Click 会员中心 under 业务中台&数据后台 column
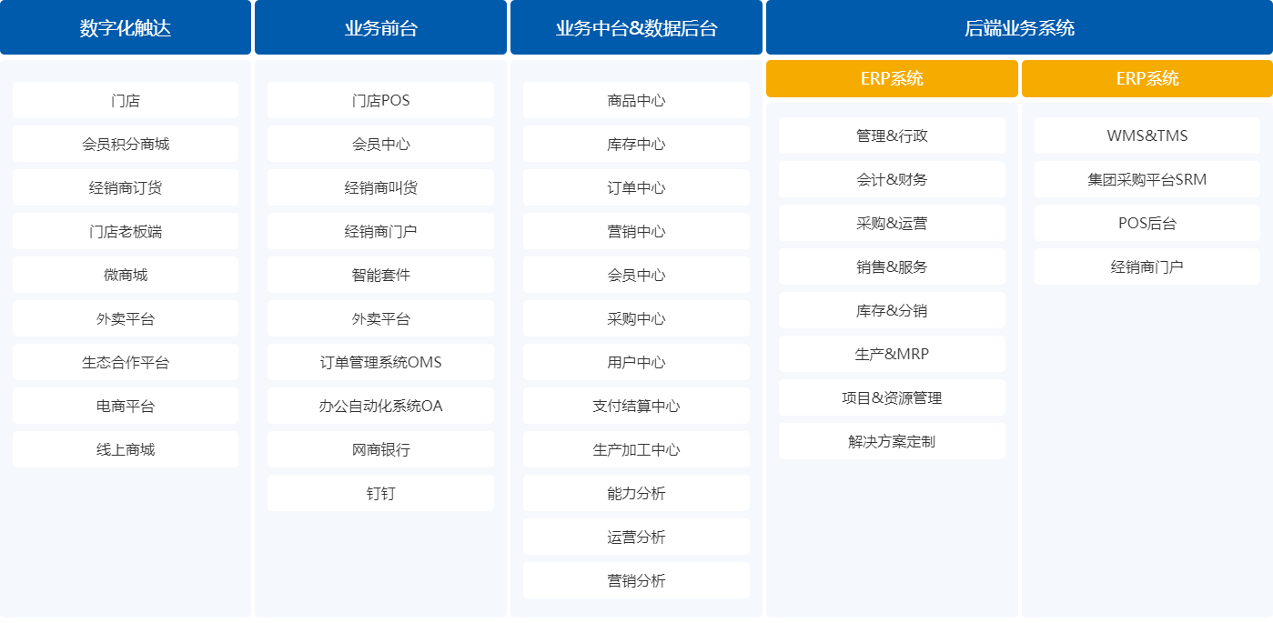The height and width of the screenshot is (623, 1273). (636, 275)
